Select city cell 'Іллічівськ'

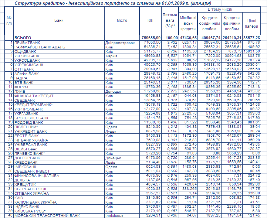click(122, 215)
